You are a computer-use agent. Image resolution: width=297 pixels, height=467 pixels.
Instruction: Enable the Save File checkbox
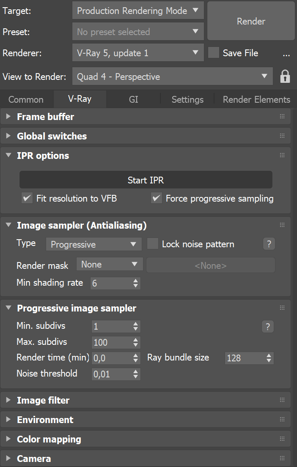point(214,53)
